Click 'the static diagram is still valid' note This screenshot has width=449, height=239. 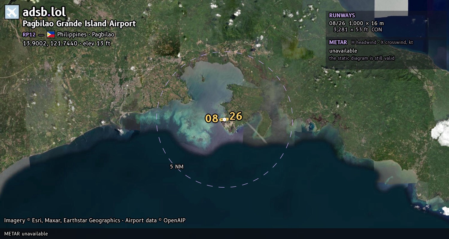click(x=362, y=58)
